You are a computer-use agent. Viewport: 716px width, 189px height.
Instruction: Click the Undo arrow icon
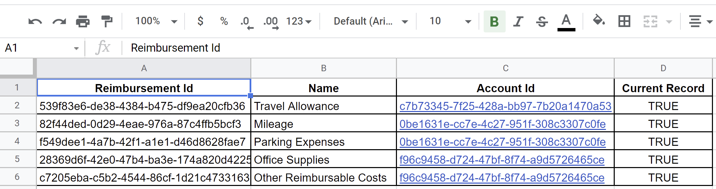pyautogui.click(x=35, y=22)
